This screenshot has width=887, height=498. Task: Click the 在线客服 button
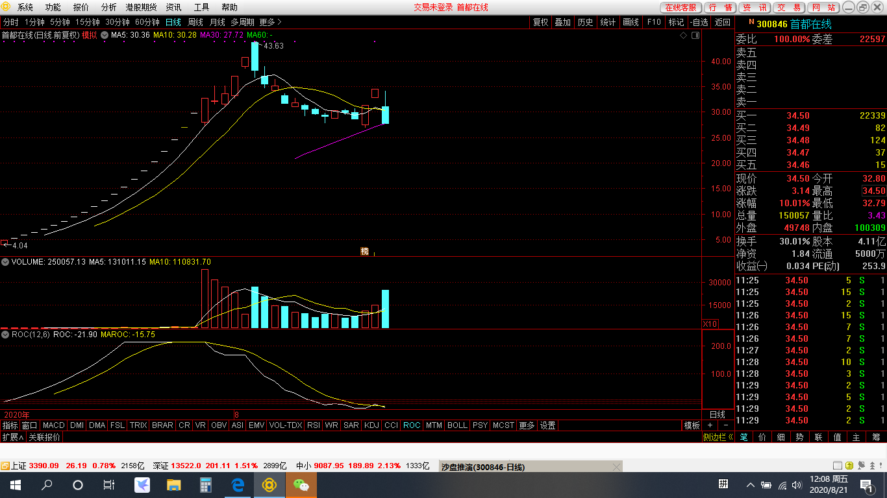point(681,8)
